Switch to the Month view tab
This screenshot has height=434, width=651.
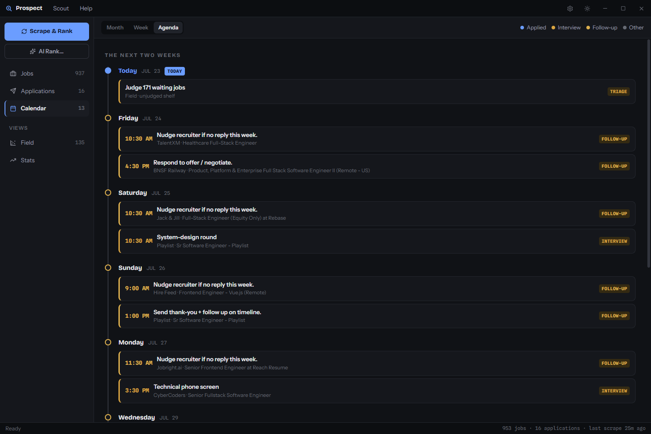[115, 28]
